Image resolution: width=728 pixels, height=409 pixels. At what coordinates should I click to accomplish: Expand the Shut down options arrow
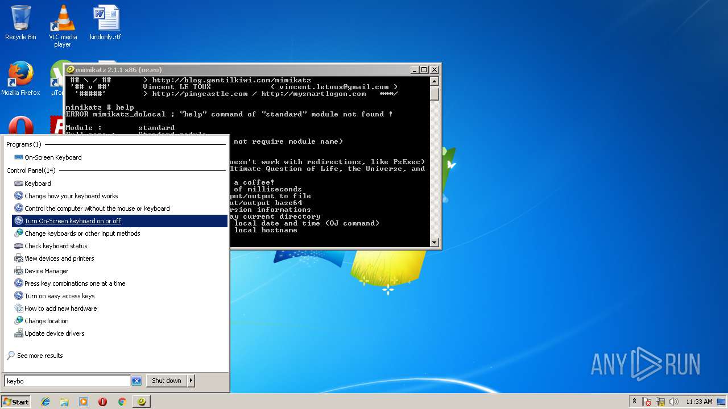pyautogui.click(x=191, y=381)
